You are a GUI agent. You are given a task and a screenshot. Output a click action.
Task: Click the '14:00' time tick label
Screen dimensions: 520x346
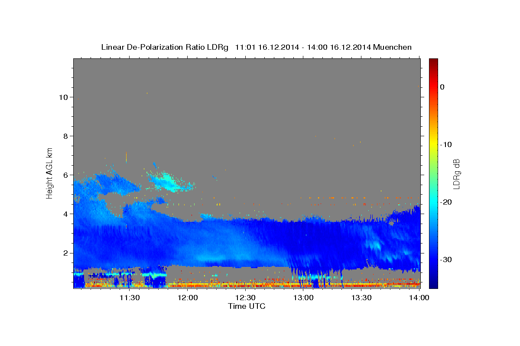click(419, 298)
